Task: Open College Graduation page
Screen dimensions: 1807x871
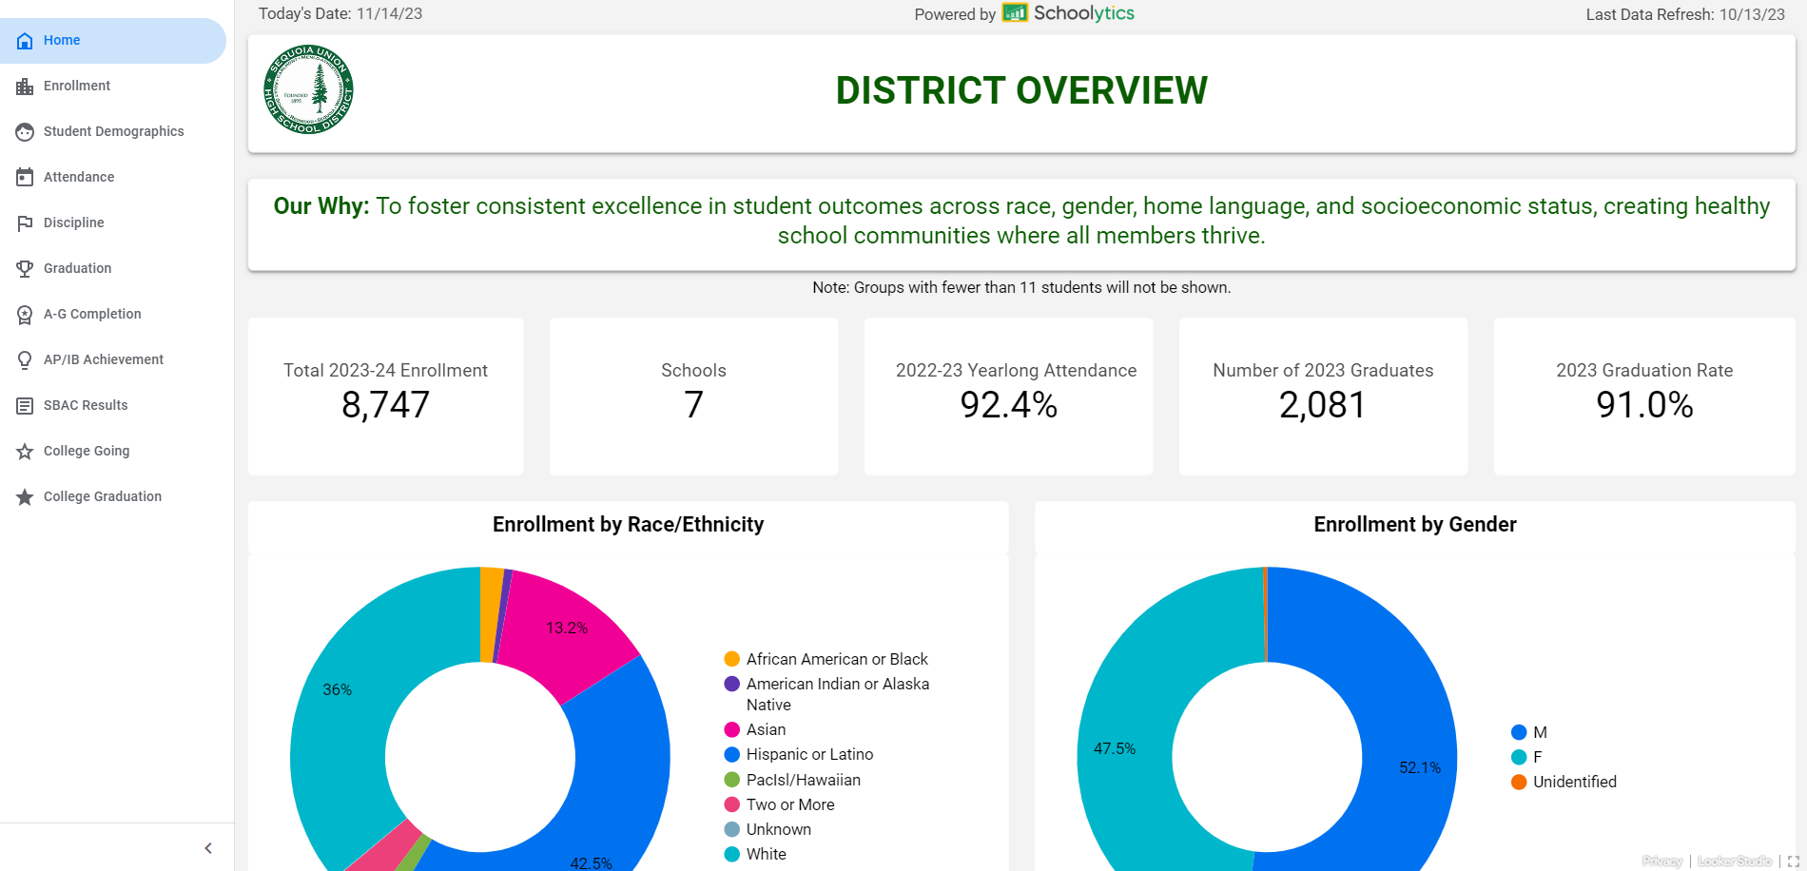Action: pos(113,497)
